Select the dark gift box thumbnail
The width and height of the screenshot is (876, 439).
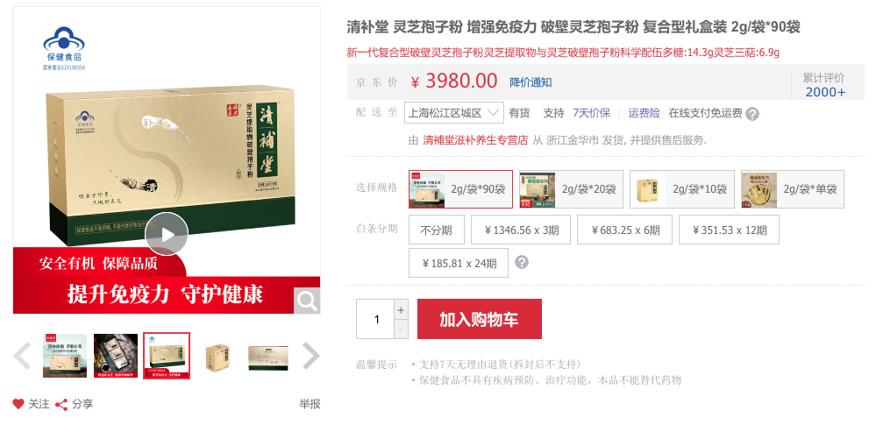tap(116, 356)
